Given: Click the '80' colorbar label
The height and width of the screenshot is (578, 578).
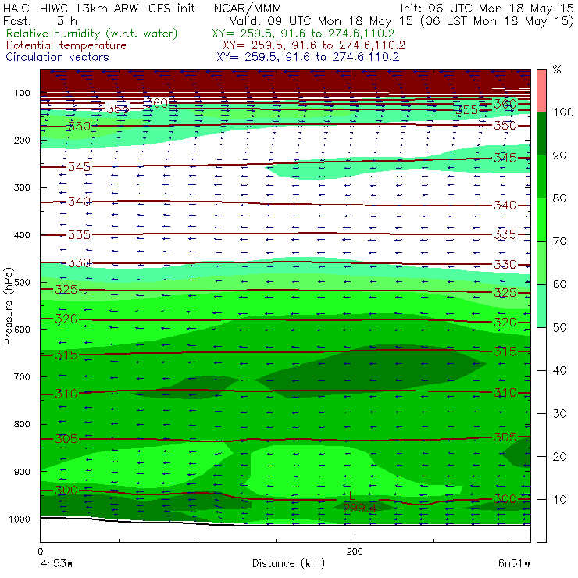Looking at the screenshot, I should [559, 198].
